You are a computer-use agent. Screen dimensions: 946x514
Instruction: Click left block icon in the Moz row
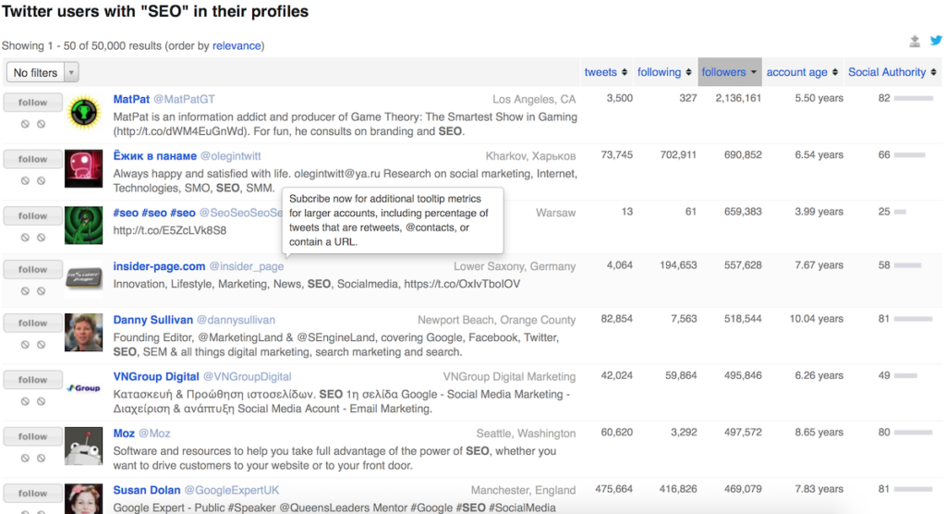[x=25, y=459]
